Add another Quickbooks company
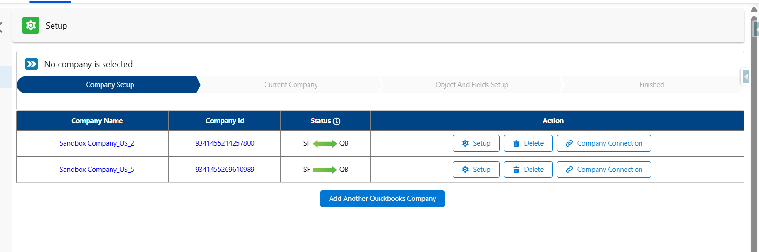Screen dimensions: 759x252 (382, 199)
